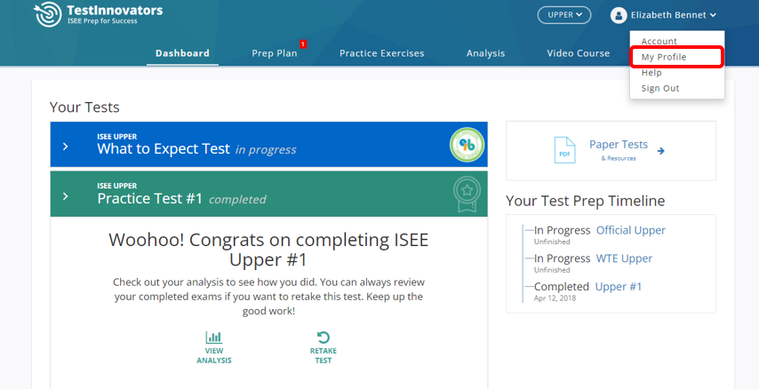Click the TestInnovators target logo
Viewport: 759px width, 389px height.
tap(47, 14)
